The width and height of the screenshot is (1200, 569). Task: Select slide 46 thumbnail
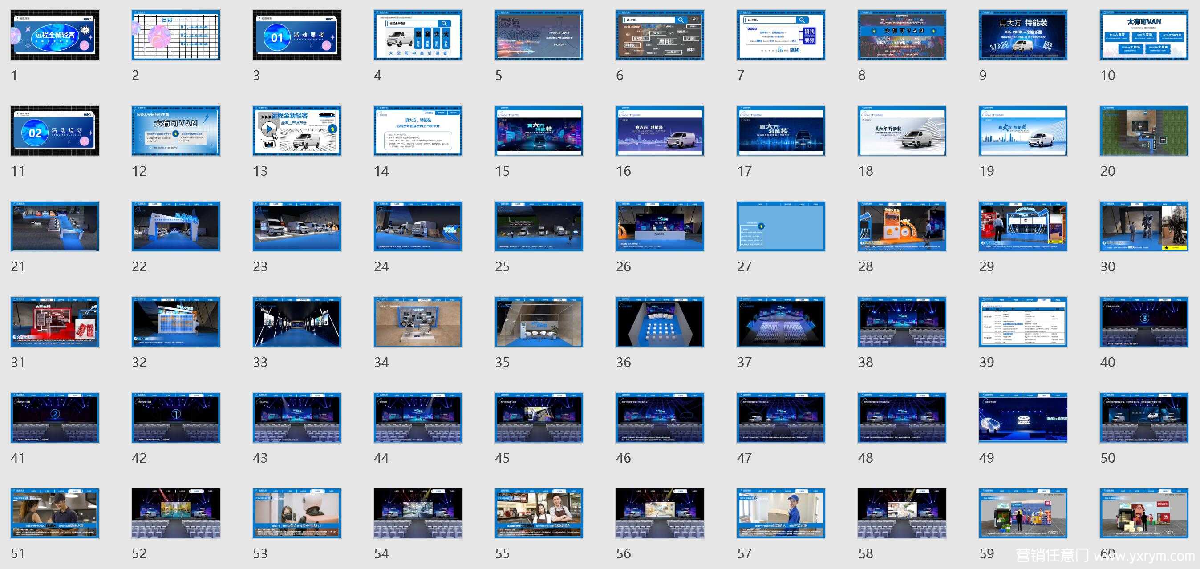660,418
